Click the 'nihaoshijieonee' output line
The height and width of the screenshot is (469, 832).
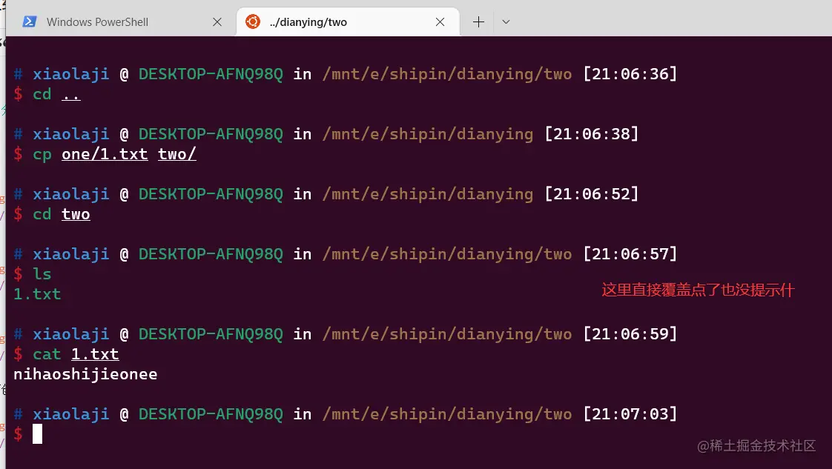[85, 374]
